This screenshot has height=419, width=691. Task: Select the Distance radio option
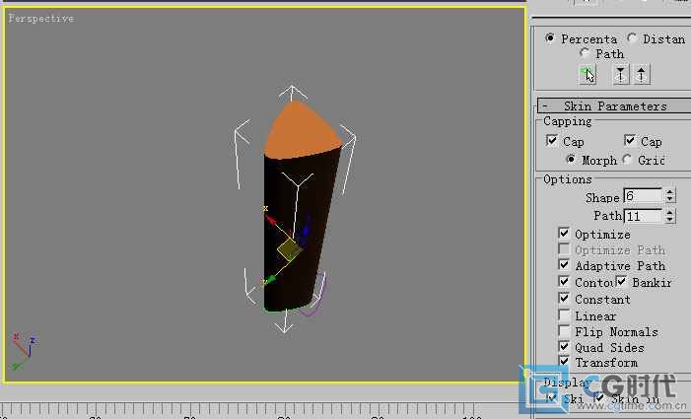click(632, 37)
